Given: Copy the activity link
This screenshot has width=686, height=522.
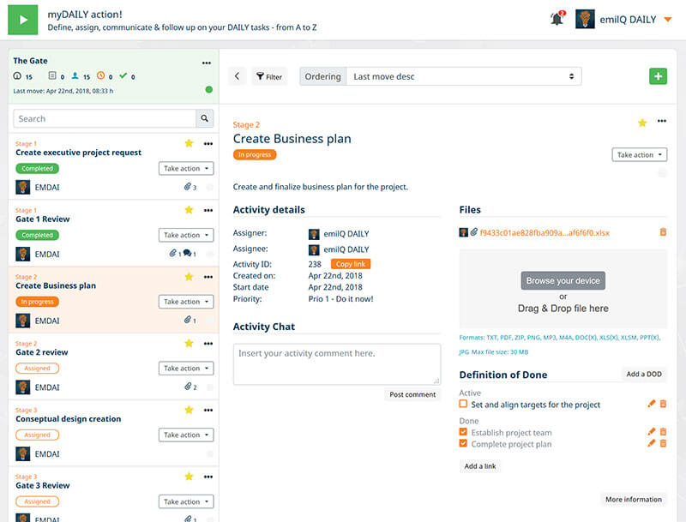Looking at the screenshot, I should 351,264.
